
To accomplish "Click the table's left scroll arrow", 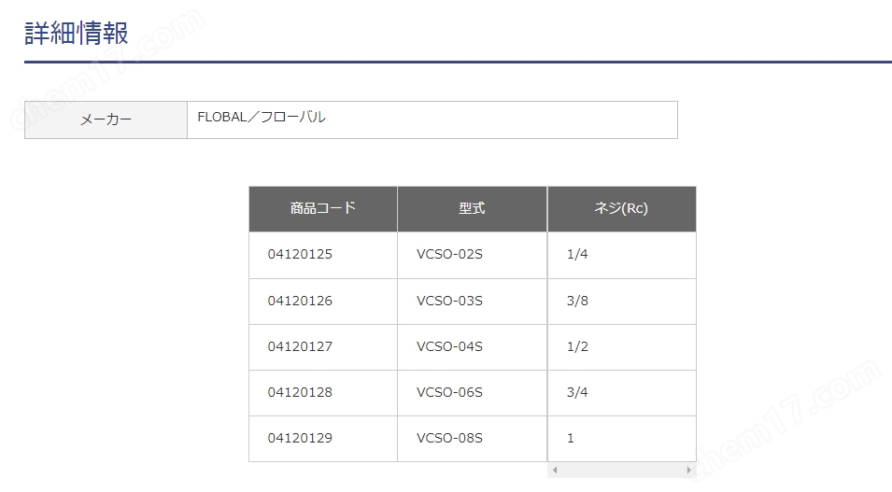I will point(555,470).
